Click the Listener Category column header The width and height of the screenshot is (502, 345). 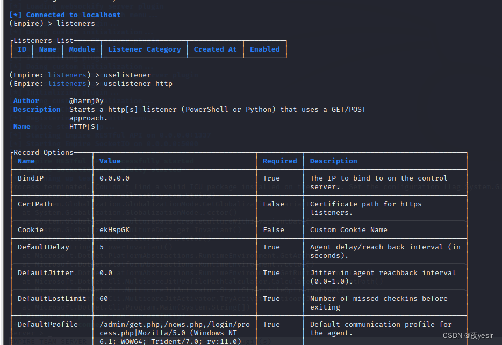(145, 49)
